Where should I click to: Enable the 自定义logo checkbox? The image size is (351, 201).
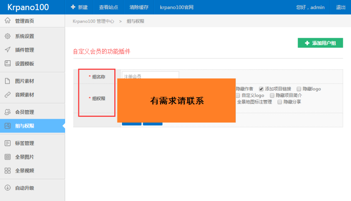click(x=238, y=95)
